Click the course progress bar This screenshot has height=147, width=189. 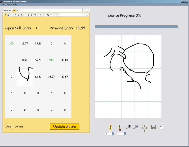click(x=136, y=27)
